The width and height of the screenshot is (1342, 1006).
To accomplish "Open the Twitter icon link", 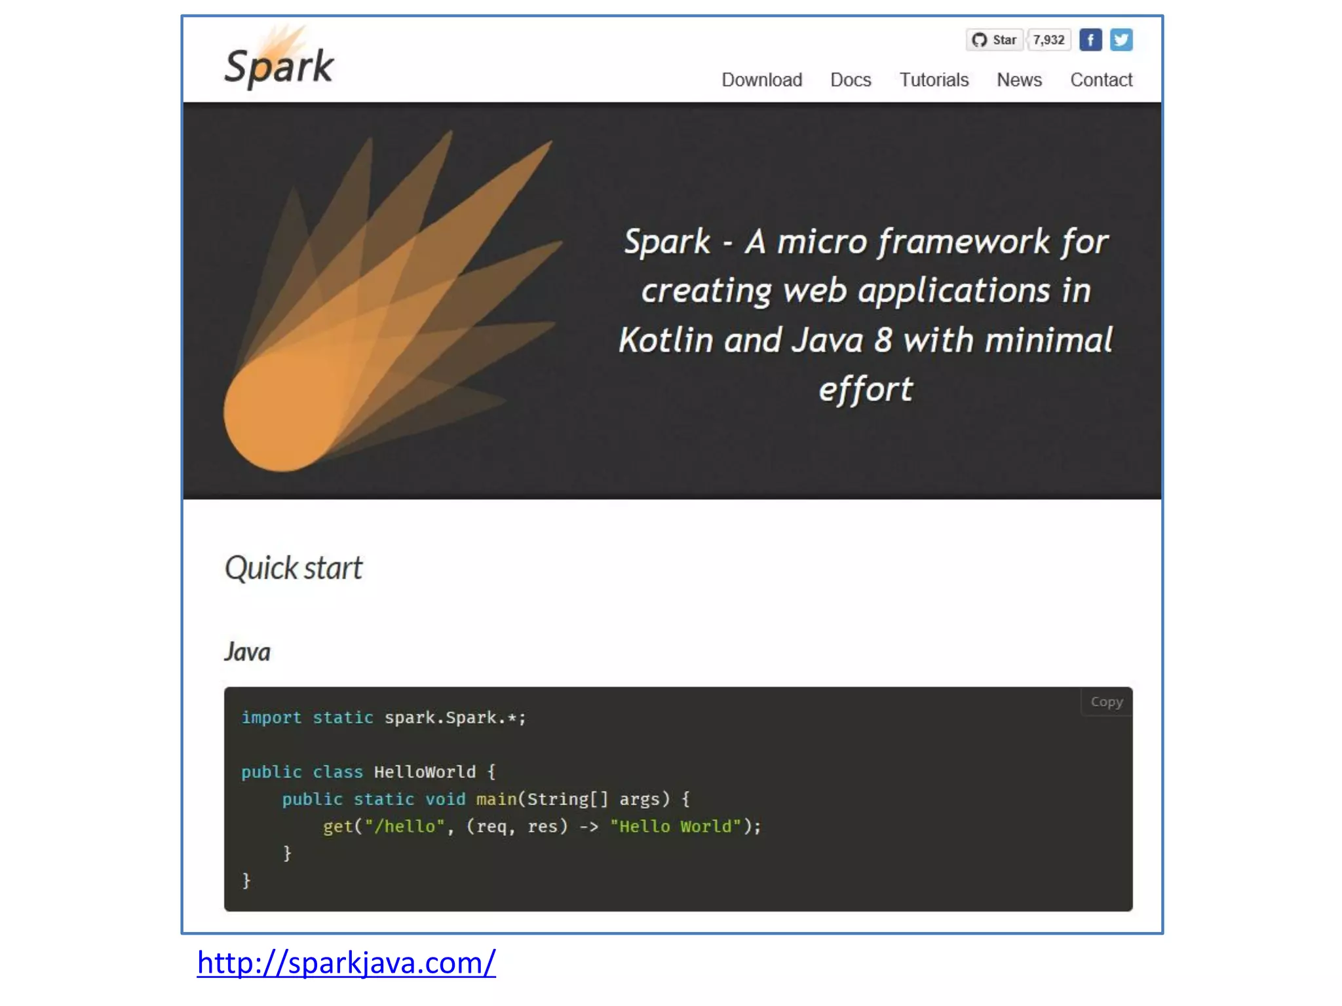I will (1121, 40).
